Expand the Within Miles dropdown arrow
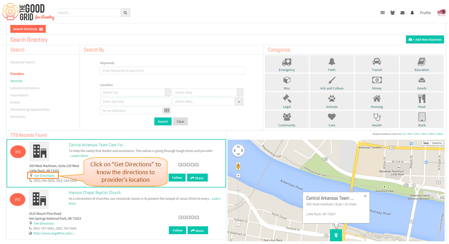Image resolution: width=449 pixels, height=244 pixels. (x=239, y=102)
